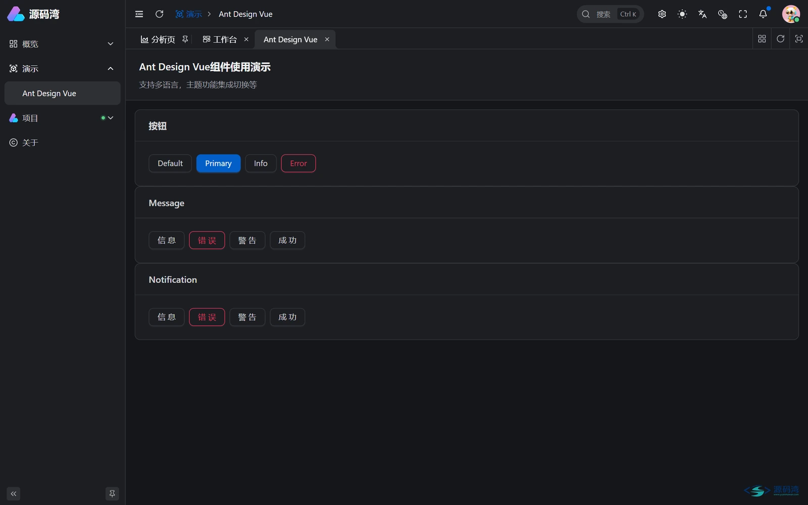
Task: Click the search box in the header
Action: coord(610,14)
